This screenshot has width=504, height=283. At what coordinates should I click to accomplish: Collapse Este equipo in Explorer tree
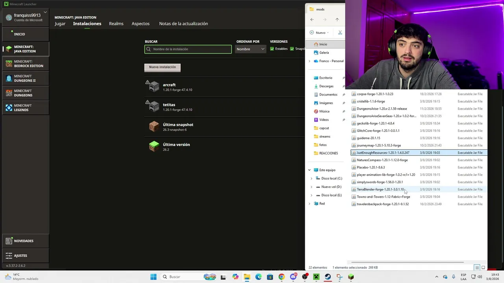[x=309, y=170]
